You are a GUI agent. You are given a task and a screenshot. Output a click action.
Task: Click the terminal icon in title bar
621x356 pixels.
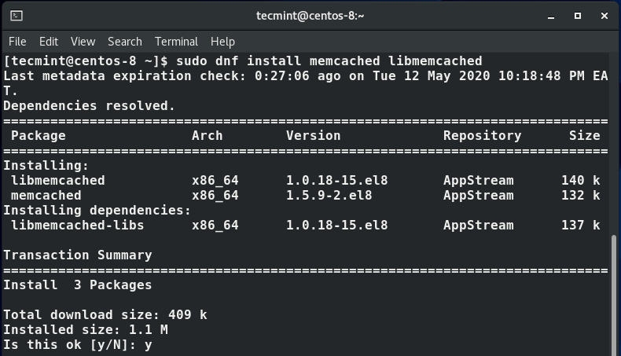[17, 16]
